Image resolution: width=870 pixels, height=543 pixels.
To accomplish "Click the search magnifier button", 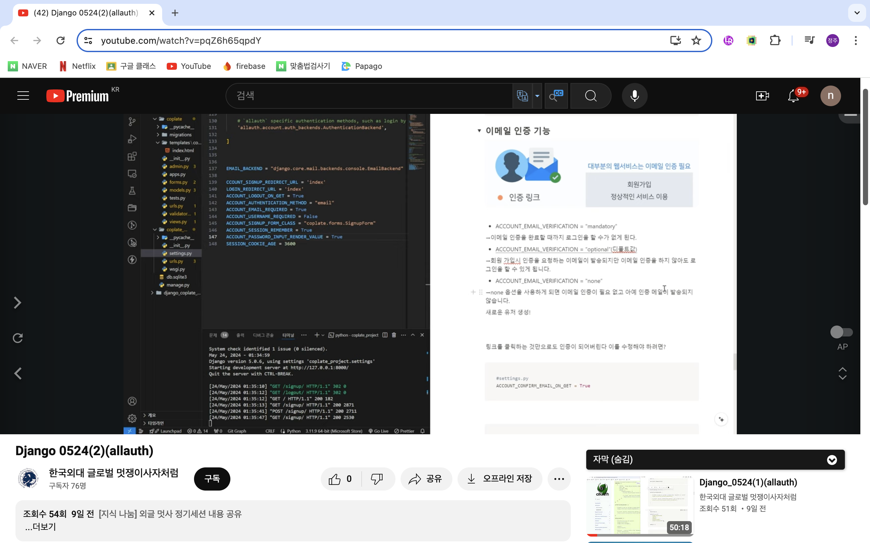I will pos(590,96).
